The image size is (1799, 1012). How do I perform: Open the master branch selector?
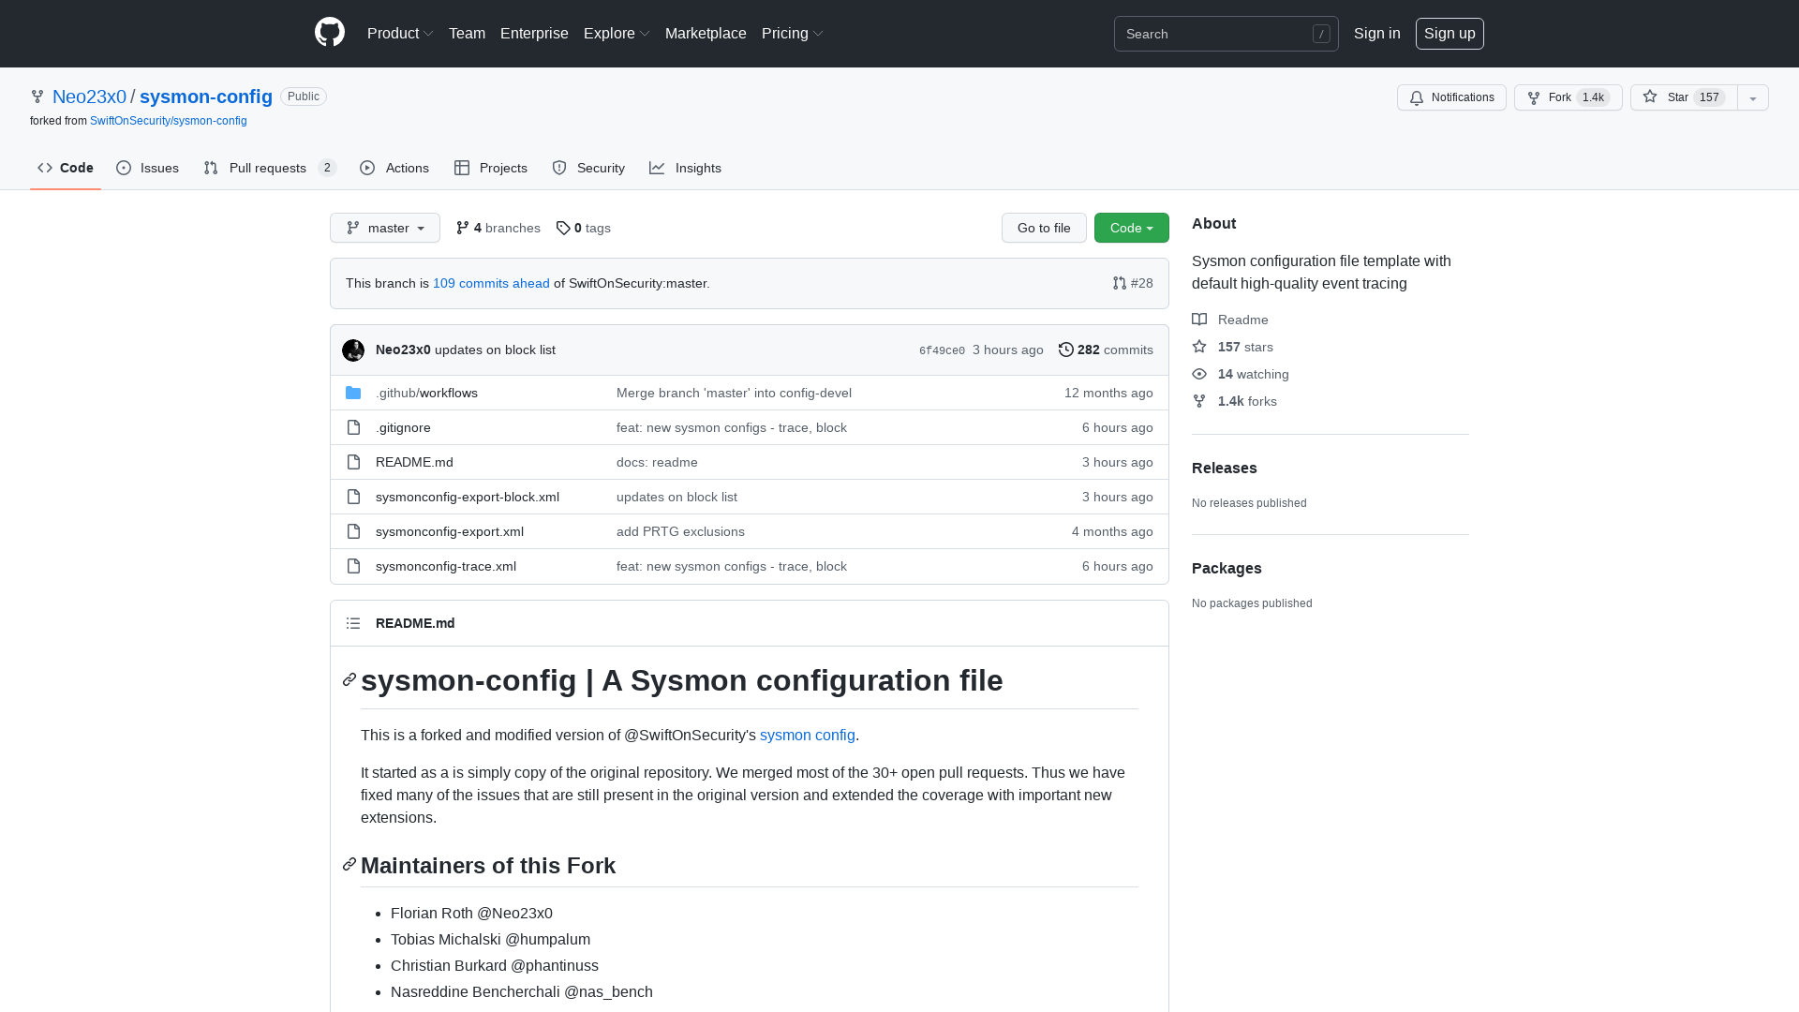[384, 228]
